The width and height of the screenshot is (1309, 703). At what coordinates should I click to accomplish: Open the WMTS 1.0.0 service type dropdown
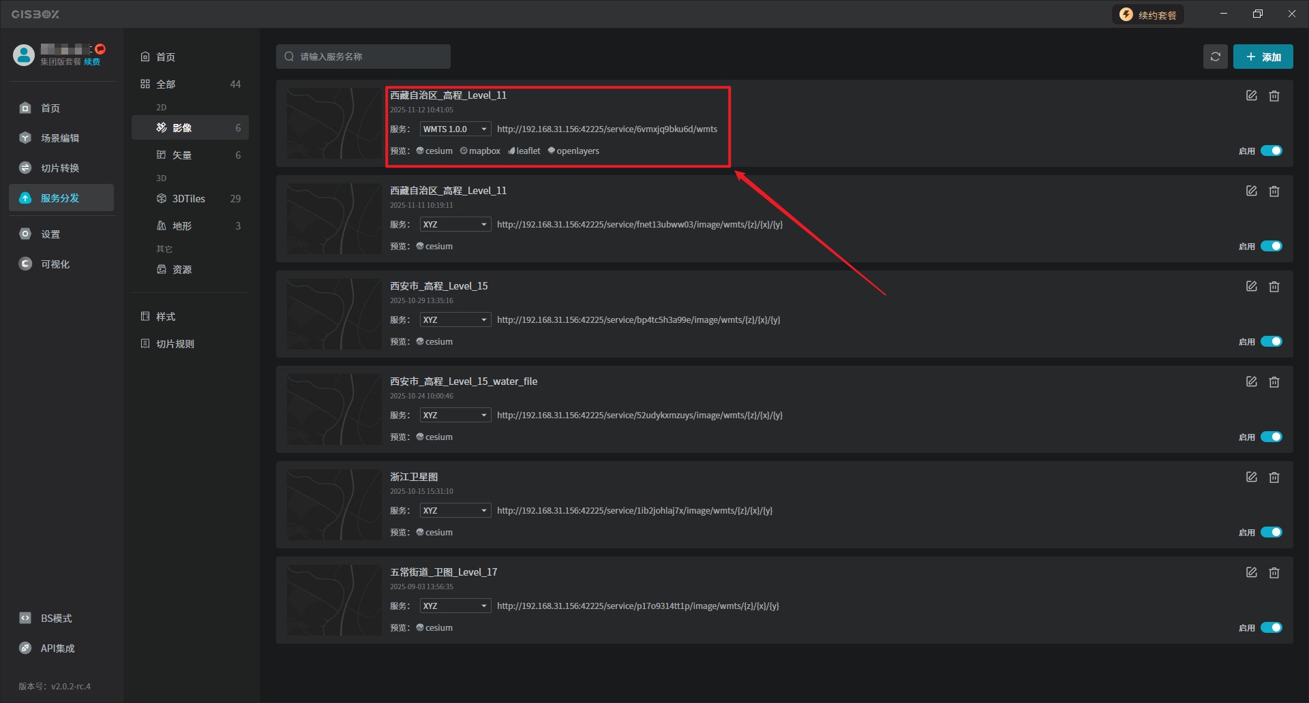pyautogui.click(x=455, y=129)
